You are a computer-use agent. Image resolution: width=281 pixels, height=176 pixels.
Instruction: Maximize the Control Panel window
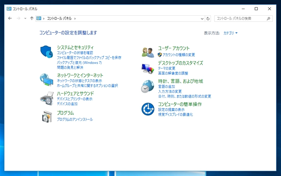[256, 9]
